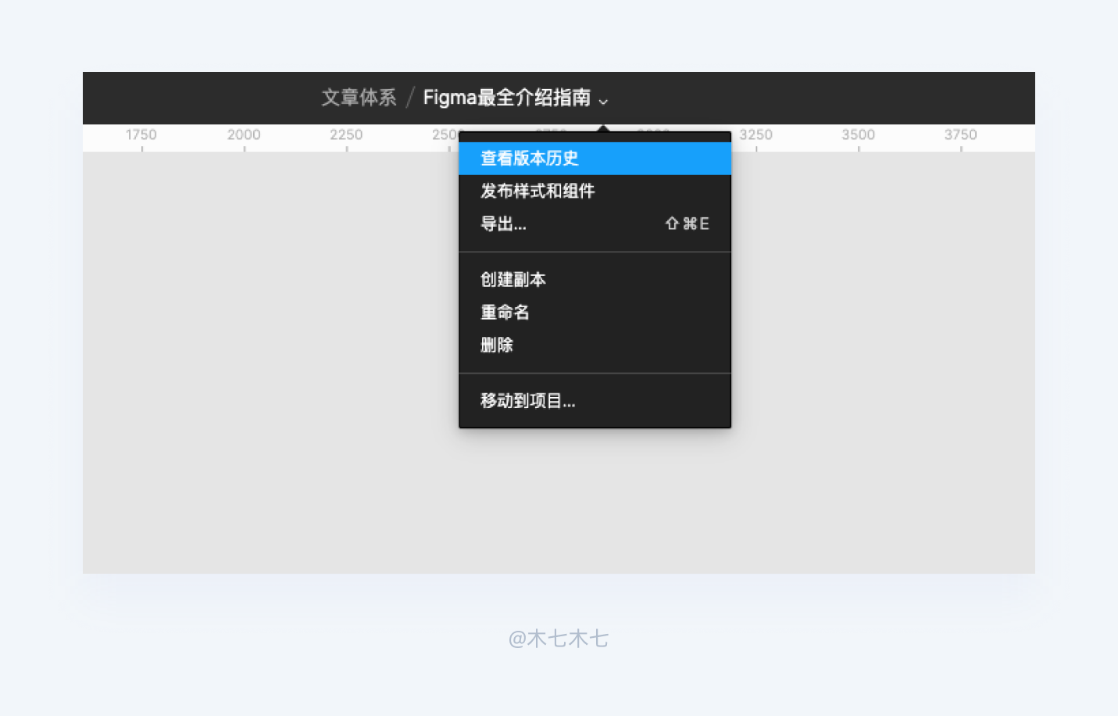
Task: Click the file title Figma最全介绍指南
Action: (506, 97)
